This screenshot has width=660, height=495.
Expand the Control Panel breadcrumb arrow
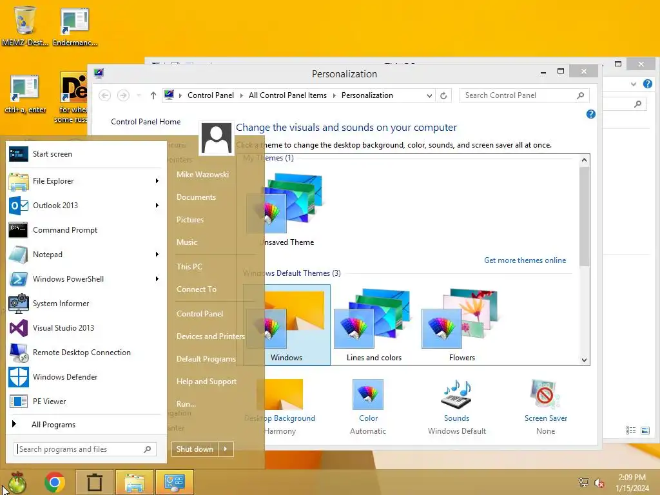point(241,95)
